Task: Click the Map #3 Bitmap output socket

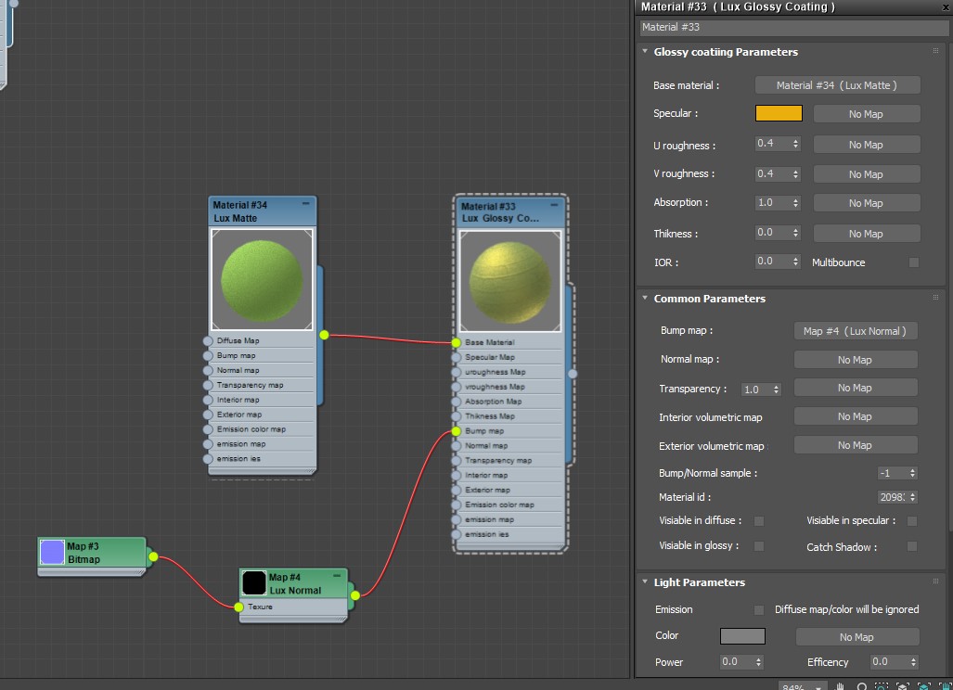Action: [153, 557]
